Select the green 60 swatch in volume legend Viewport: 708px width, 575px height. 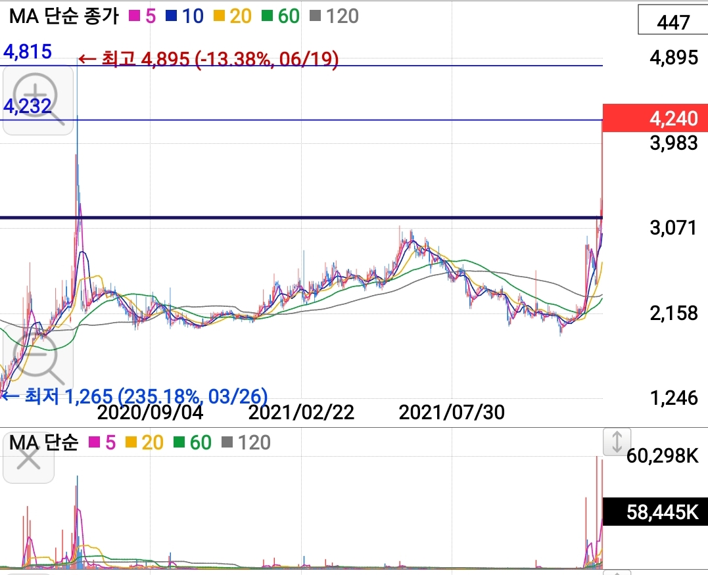[179, 442]
